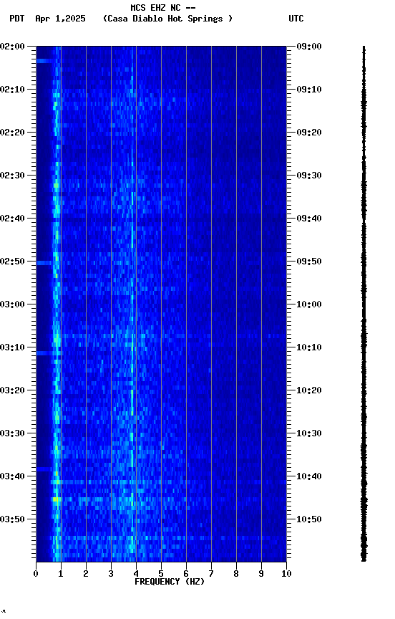Screen dimensions: 395x619
Task: Click the 03:50 PDT time label
Action: pyautogui.click(x=12, y=519)
